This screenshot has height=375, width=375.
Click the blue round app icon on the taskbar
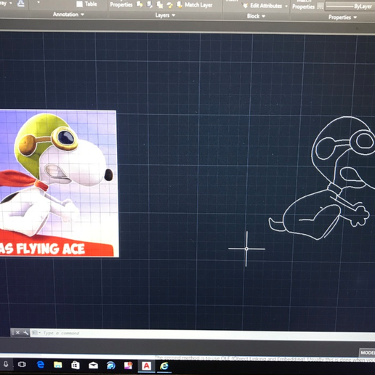click(x=111, y=366)
